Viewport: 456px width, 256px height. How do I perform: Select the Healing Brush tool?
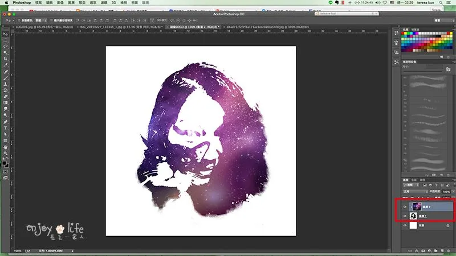[x=5, y=72]
